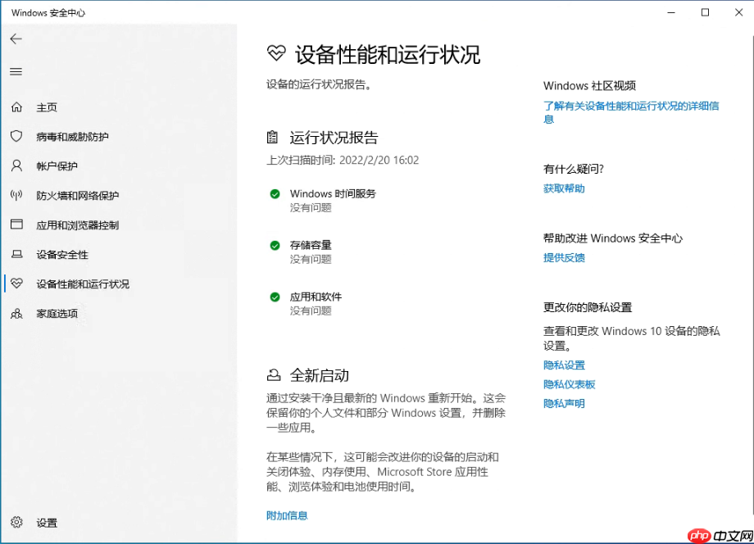
Task: Click the 防火墙和网络保护 icon
Action: click(x=16, y=196)
